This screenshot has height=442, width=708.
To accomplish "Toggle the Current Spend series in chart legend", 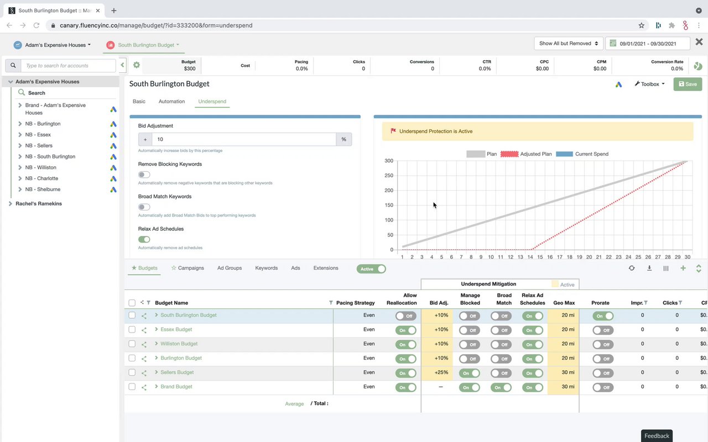I will [x=582, y=154].
